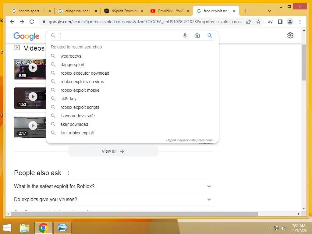The height and width of the screenshot is (234, 312).
Task: Open File Explorer from taskbar
Action: [25, 228]
